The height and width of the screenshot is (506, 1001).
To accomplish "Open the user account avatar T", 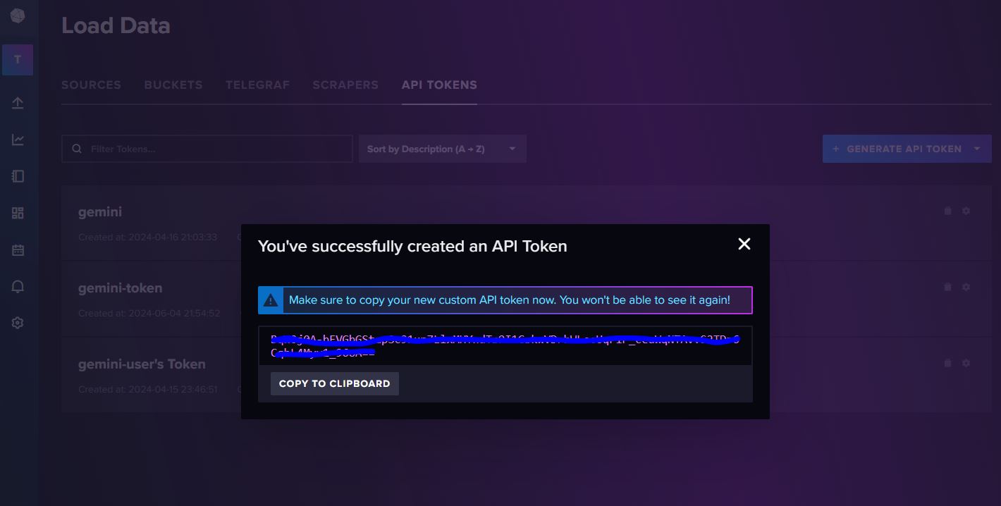I will coord(18,59).
